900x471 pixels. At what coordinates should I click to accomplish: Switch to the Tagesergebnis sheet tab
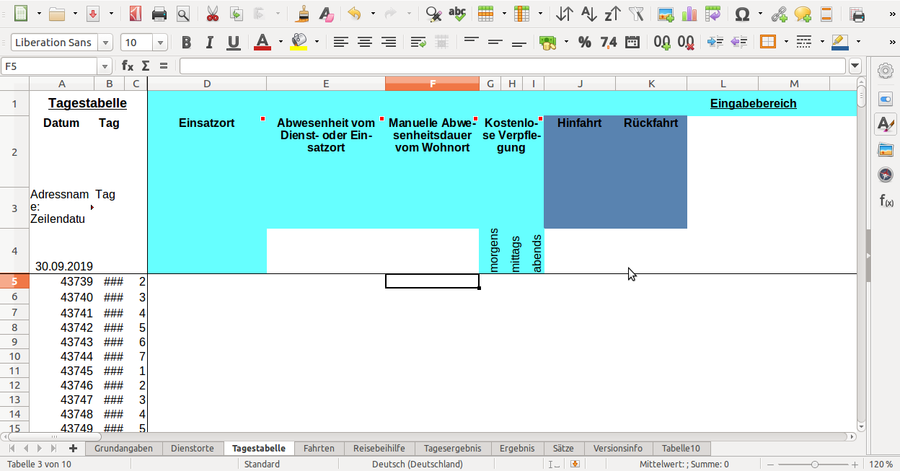452,448
